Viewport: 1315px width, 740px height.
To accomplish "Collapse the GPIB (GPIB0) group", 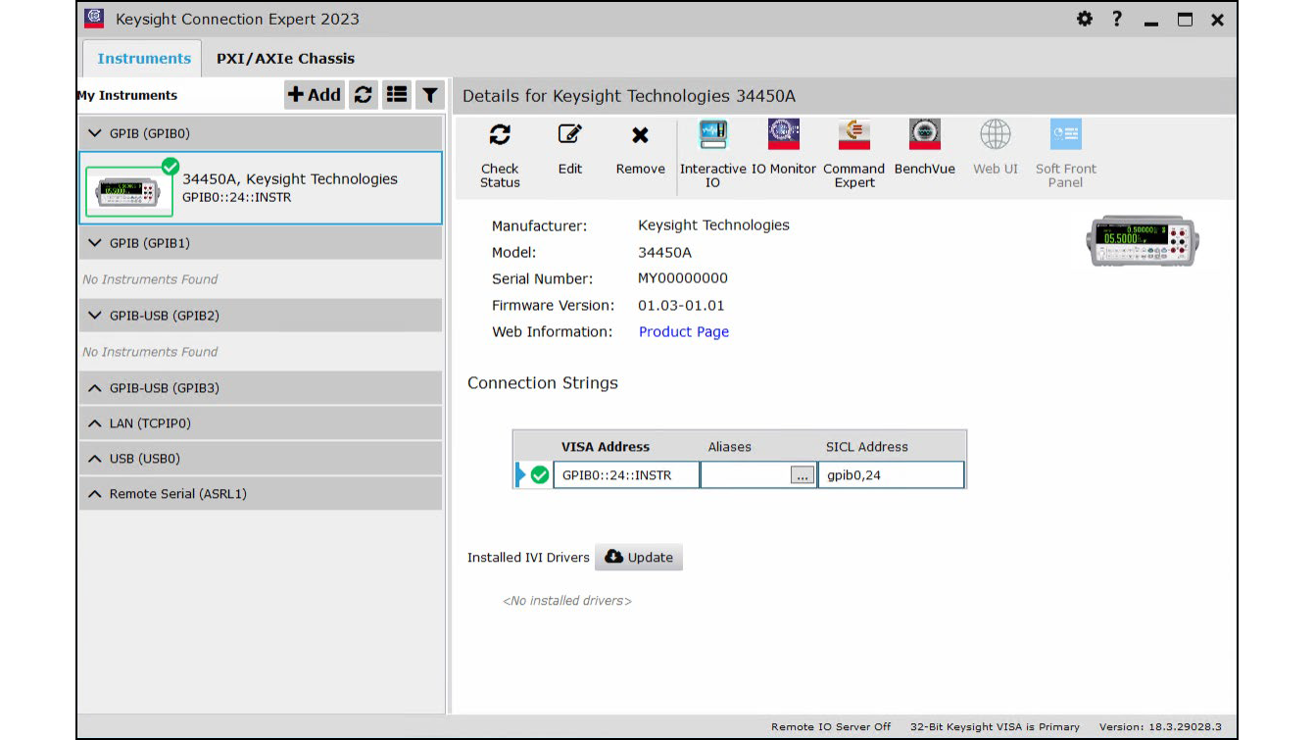I will [95, 132].
